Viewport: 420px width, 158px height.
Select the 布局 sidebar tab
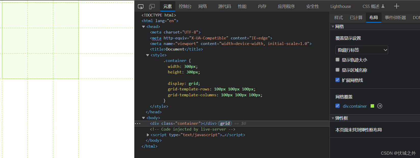click(374, 18)
